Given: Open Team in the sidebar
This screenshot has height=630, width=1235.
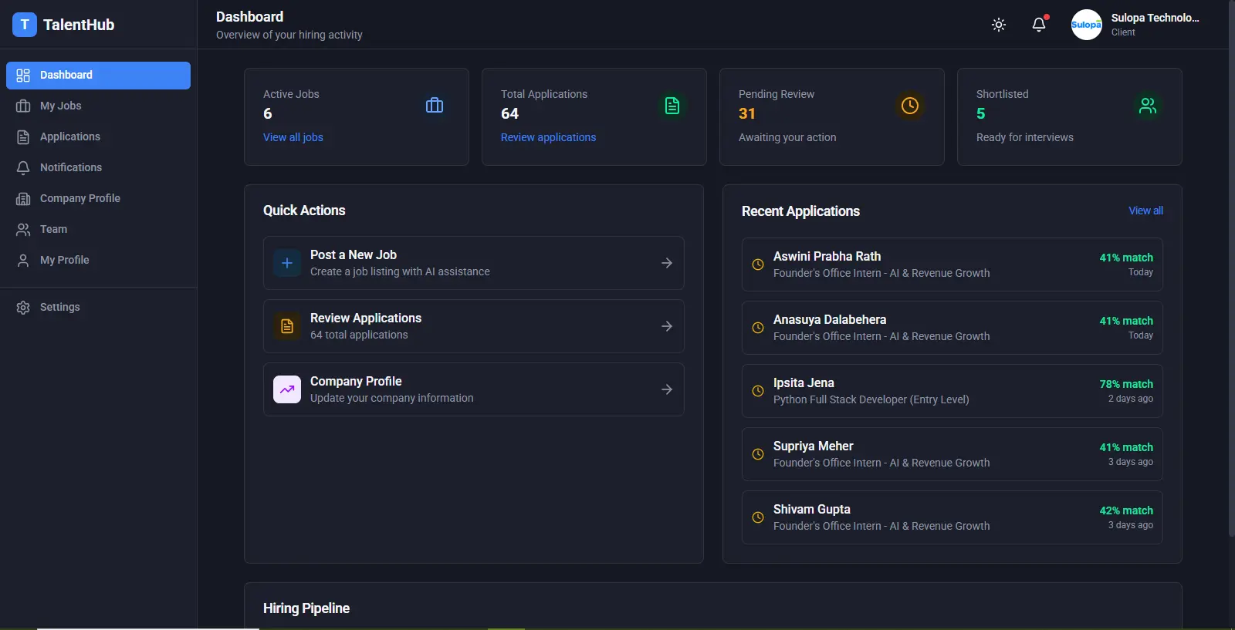Looking at the screenshot, I should pos(98,230).
